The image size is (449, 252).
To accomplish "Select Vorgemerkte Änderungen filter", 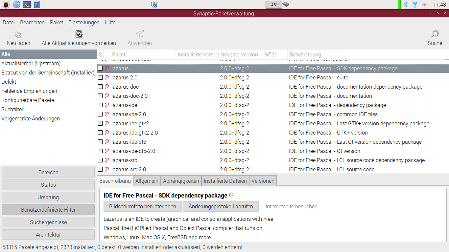I will click(48, 118).
